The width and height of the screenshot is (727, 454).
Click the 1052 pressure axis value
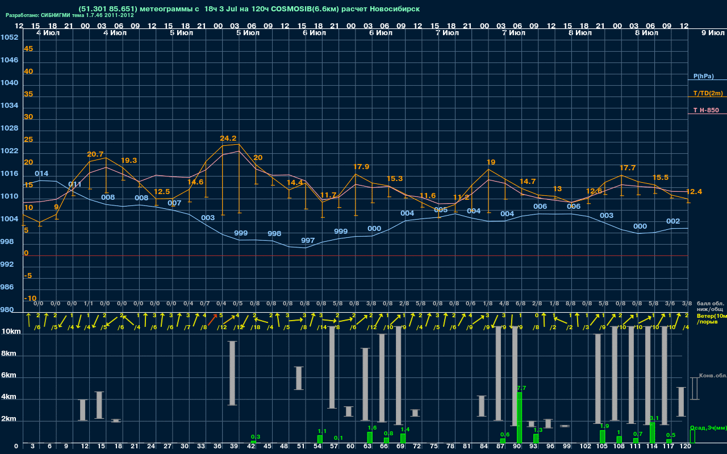click(x=9, y=37)
